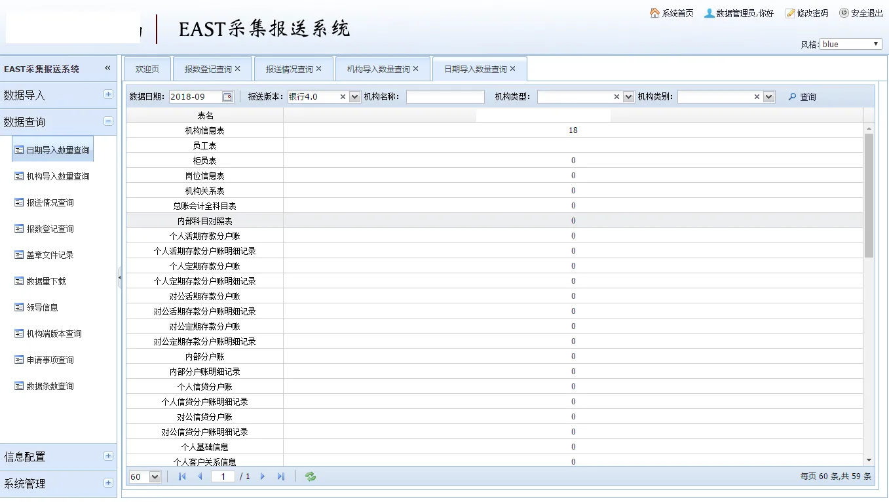This screenshot has height=502, width=889.
Task: Expand the 数据导入 sidebar section
Action: 108,94
